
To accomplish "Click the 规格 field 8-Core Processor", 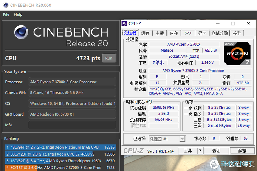I will click(200, 71).
